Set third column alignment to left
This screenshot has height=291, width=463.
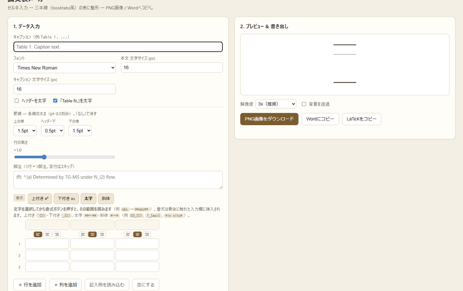128,234
